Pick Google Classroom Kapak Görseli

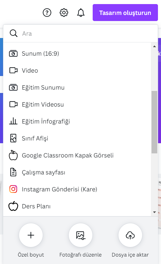tap(77, 155)
